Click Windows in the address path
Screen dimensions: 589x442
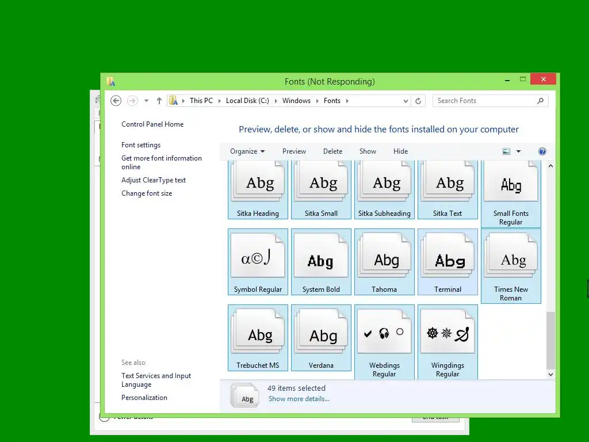tap(296, 101)
